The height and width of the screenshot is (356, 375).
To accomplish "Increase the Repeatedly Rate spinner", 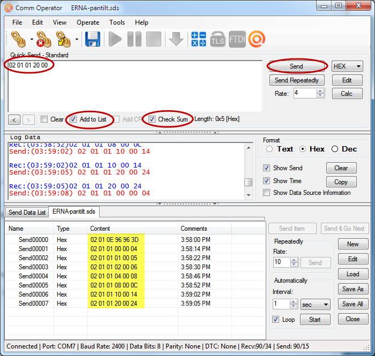I will pyautogui.click(x=294, y=260).
